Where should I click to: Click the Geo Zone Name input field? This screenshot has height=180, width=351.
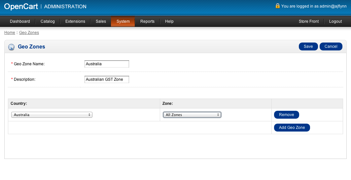(x=107, y=64)
